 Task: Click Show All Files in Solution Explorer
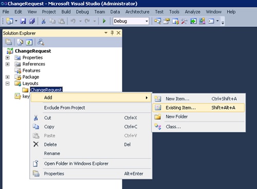(x=20, y=42)
